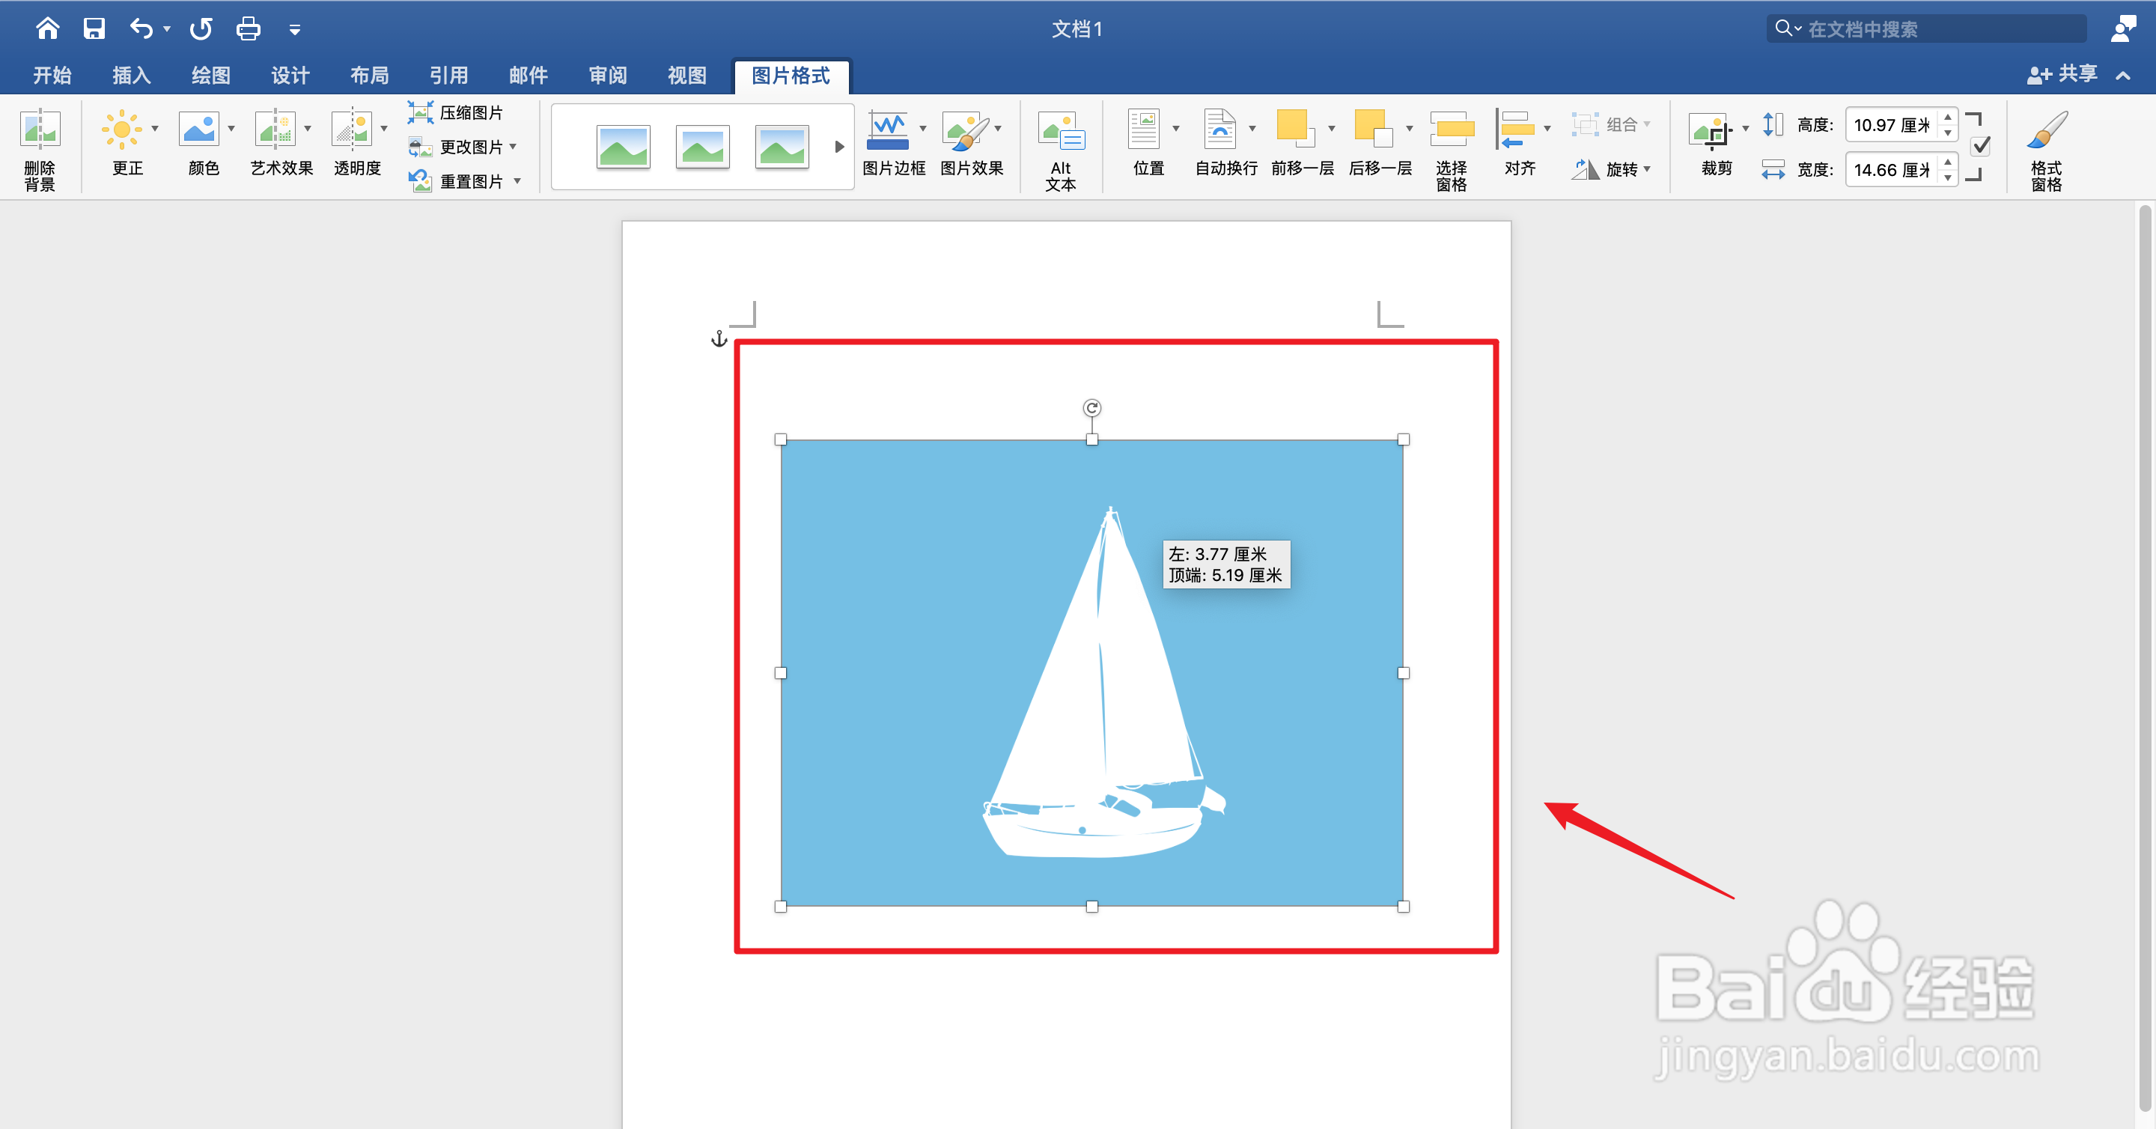Expand the picture styles gallery arrow
This screenshot has height=1129, width=2156.
838,147
